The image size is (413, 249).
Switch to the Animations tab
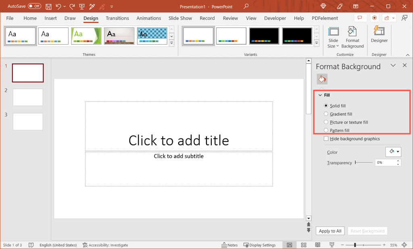(148, 18)
